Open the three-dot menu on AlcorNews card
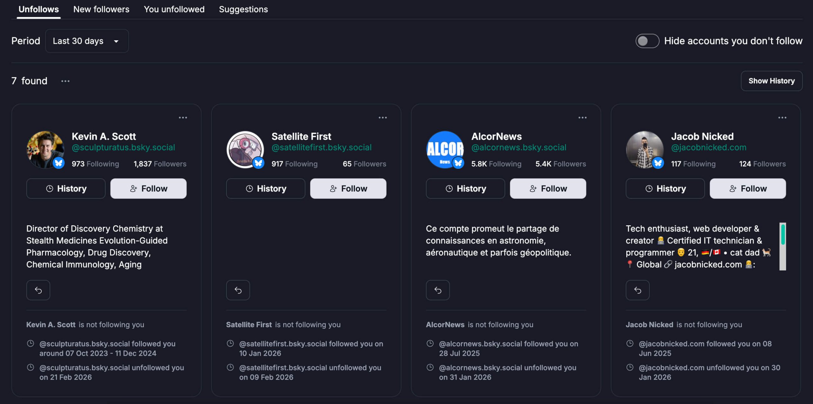Image resolution: width=813 pixels, height=404 pixels. 582,118
